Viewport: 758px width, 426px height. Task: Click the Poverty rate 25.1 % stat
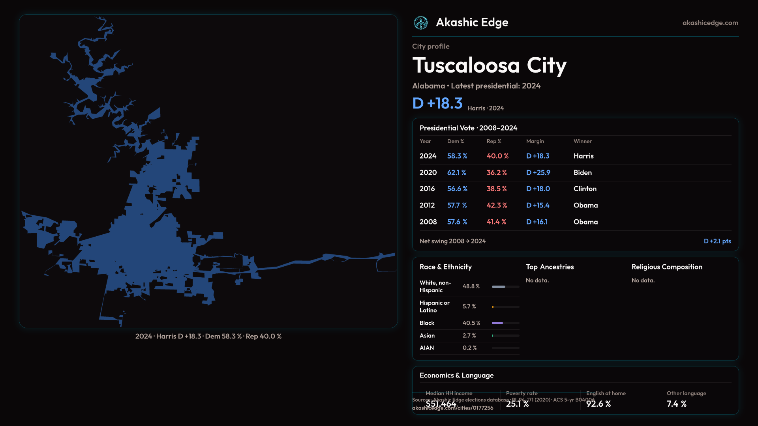pyautogui.click(x=517, y=404)
